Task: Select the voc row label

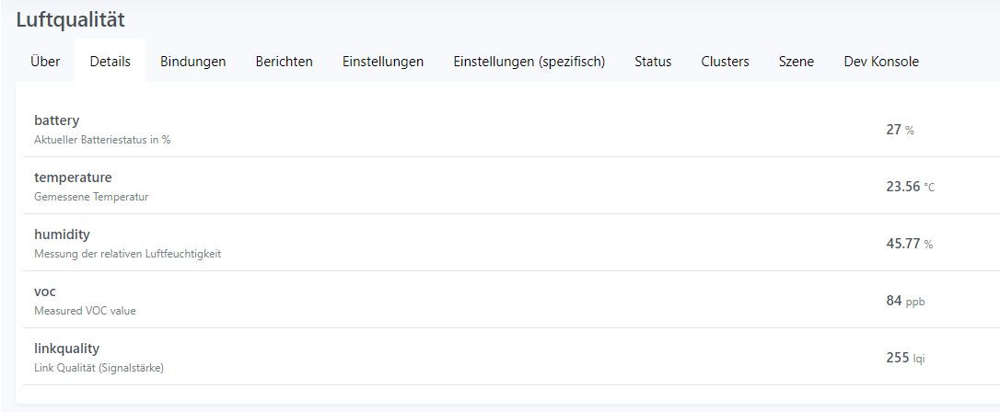Action: (x=45, y=292)
